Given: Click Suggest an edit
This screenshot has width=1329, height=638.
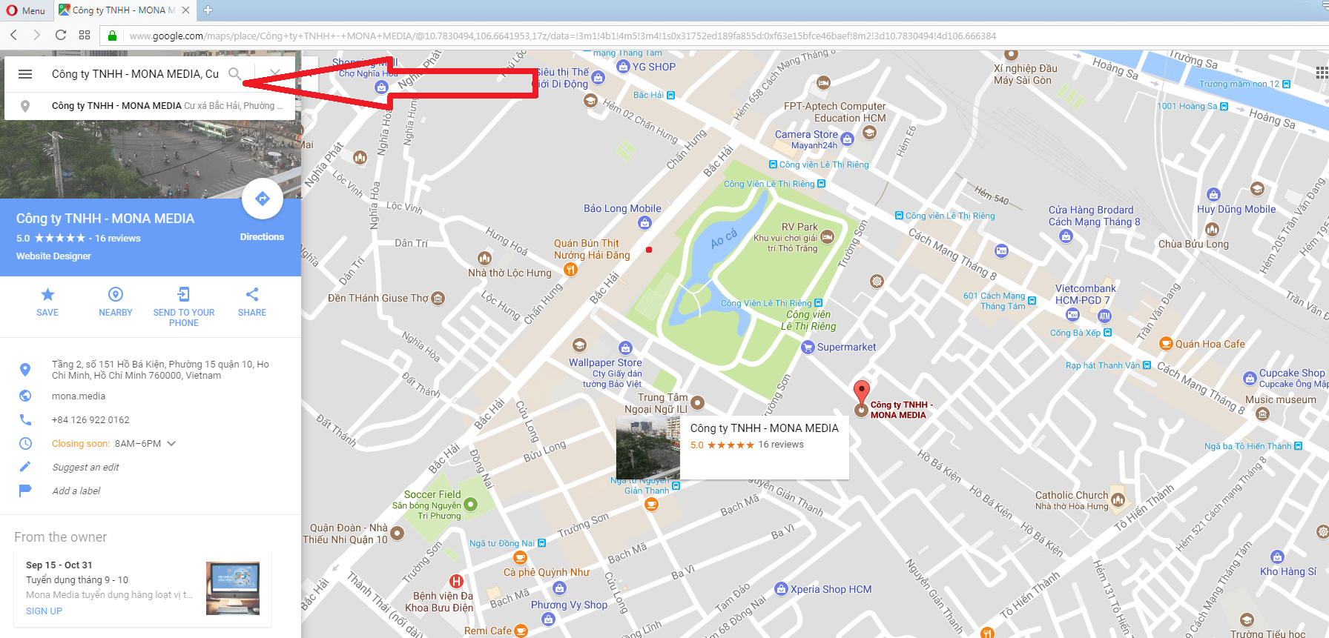Looking at the screenshot, I should (x=85, y=468).
